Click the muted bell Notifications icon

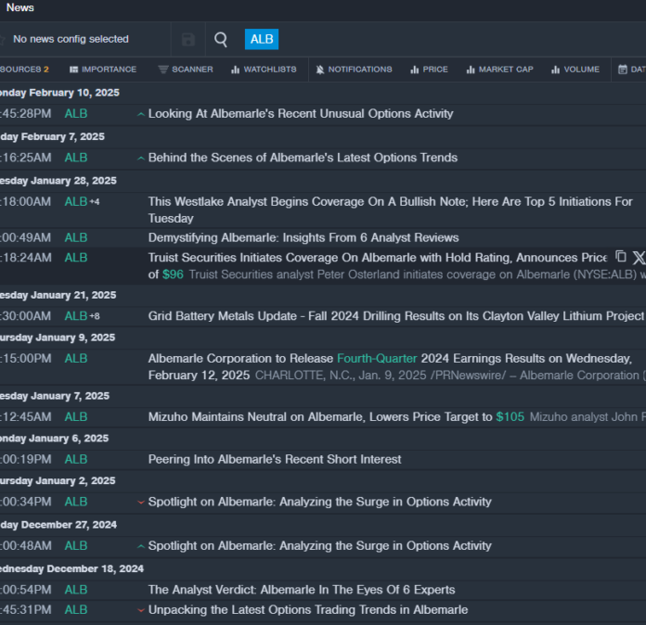[x=320, y=70]
